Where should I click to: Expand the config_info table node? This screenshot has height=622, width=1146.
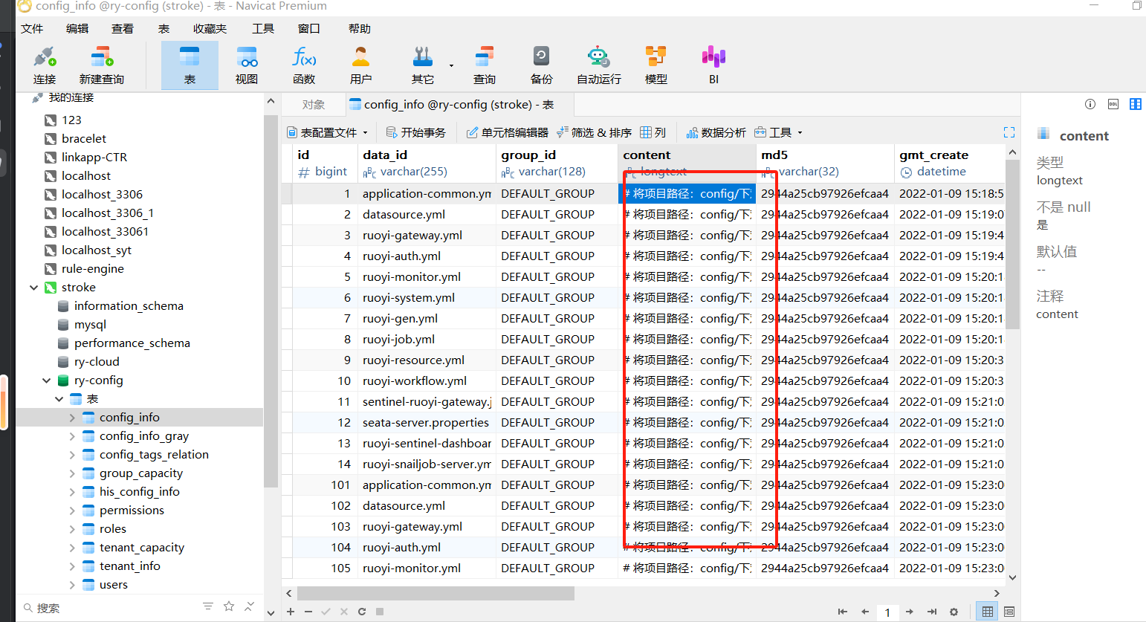(72, 418)
